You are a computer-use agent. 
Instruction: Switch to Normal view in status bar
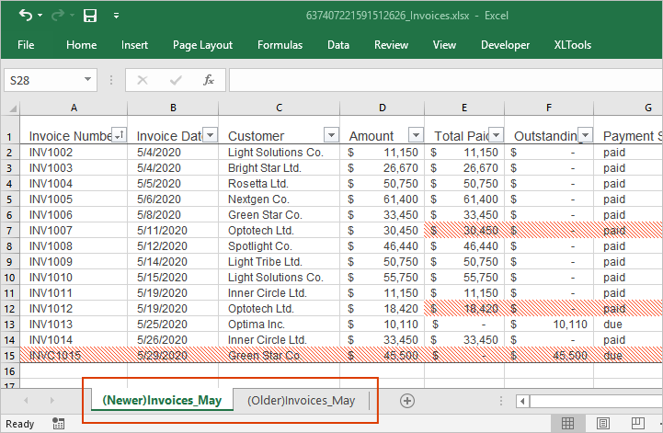tap(567, 423)
